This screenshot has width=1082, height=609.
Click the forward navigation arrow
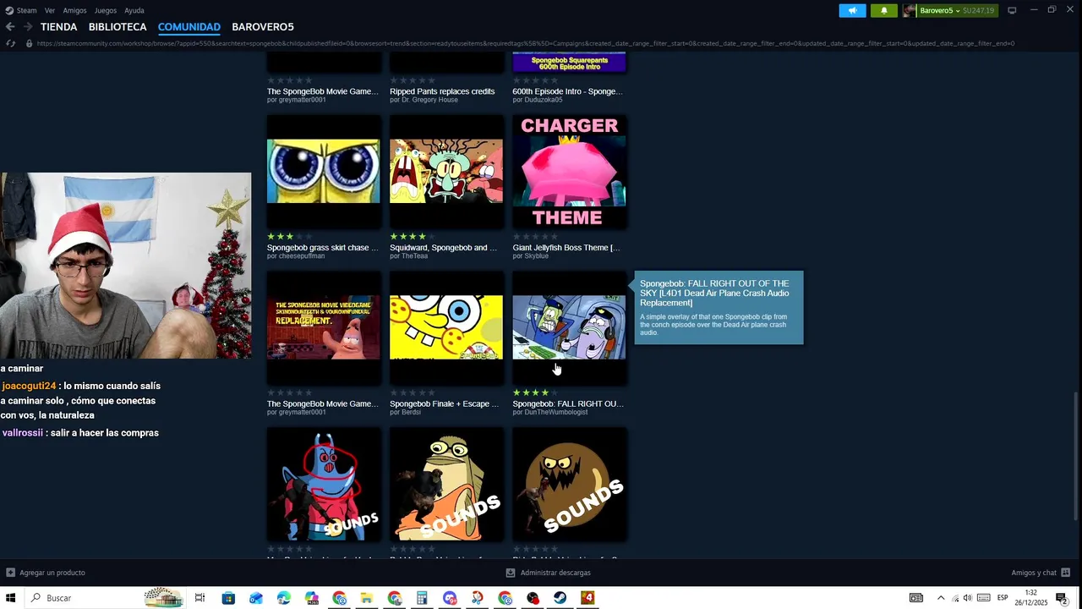click(29, 27)
